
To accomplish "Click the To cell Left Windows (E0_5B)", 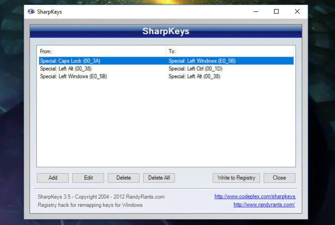I will coord(202,61).
